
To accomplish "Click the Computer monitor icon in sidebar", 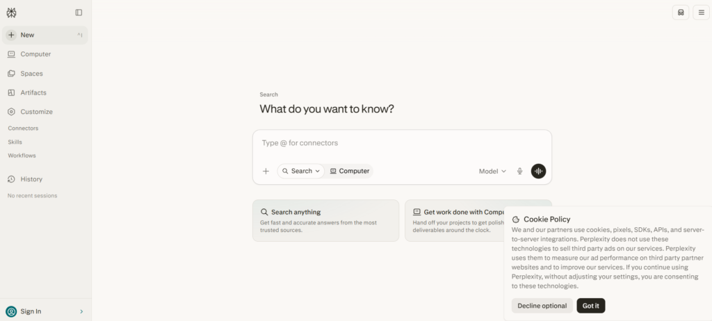I will click(x=11, y=54).
